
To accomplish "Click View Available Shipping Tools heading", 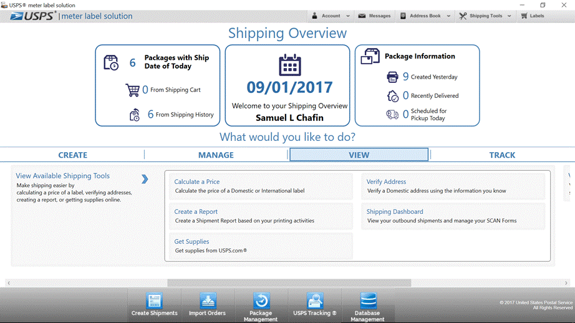I will [x=63, y=176].
